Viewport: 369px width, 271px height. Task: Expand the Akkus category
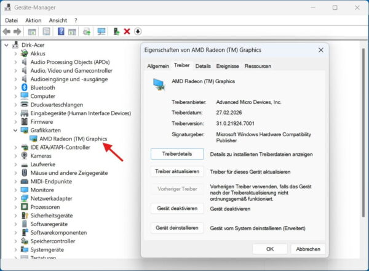15,54
